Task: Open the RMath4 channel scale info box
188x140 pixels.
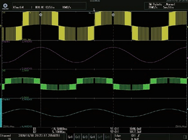Action: pyautogui.click(x=49, y=6)
